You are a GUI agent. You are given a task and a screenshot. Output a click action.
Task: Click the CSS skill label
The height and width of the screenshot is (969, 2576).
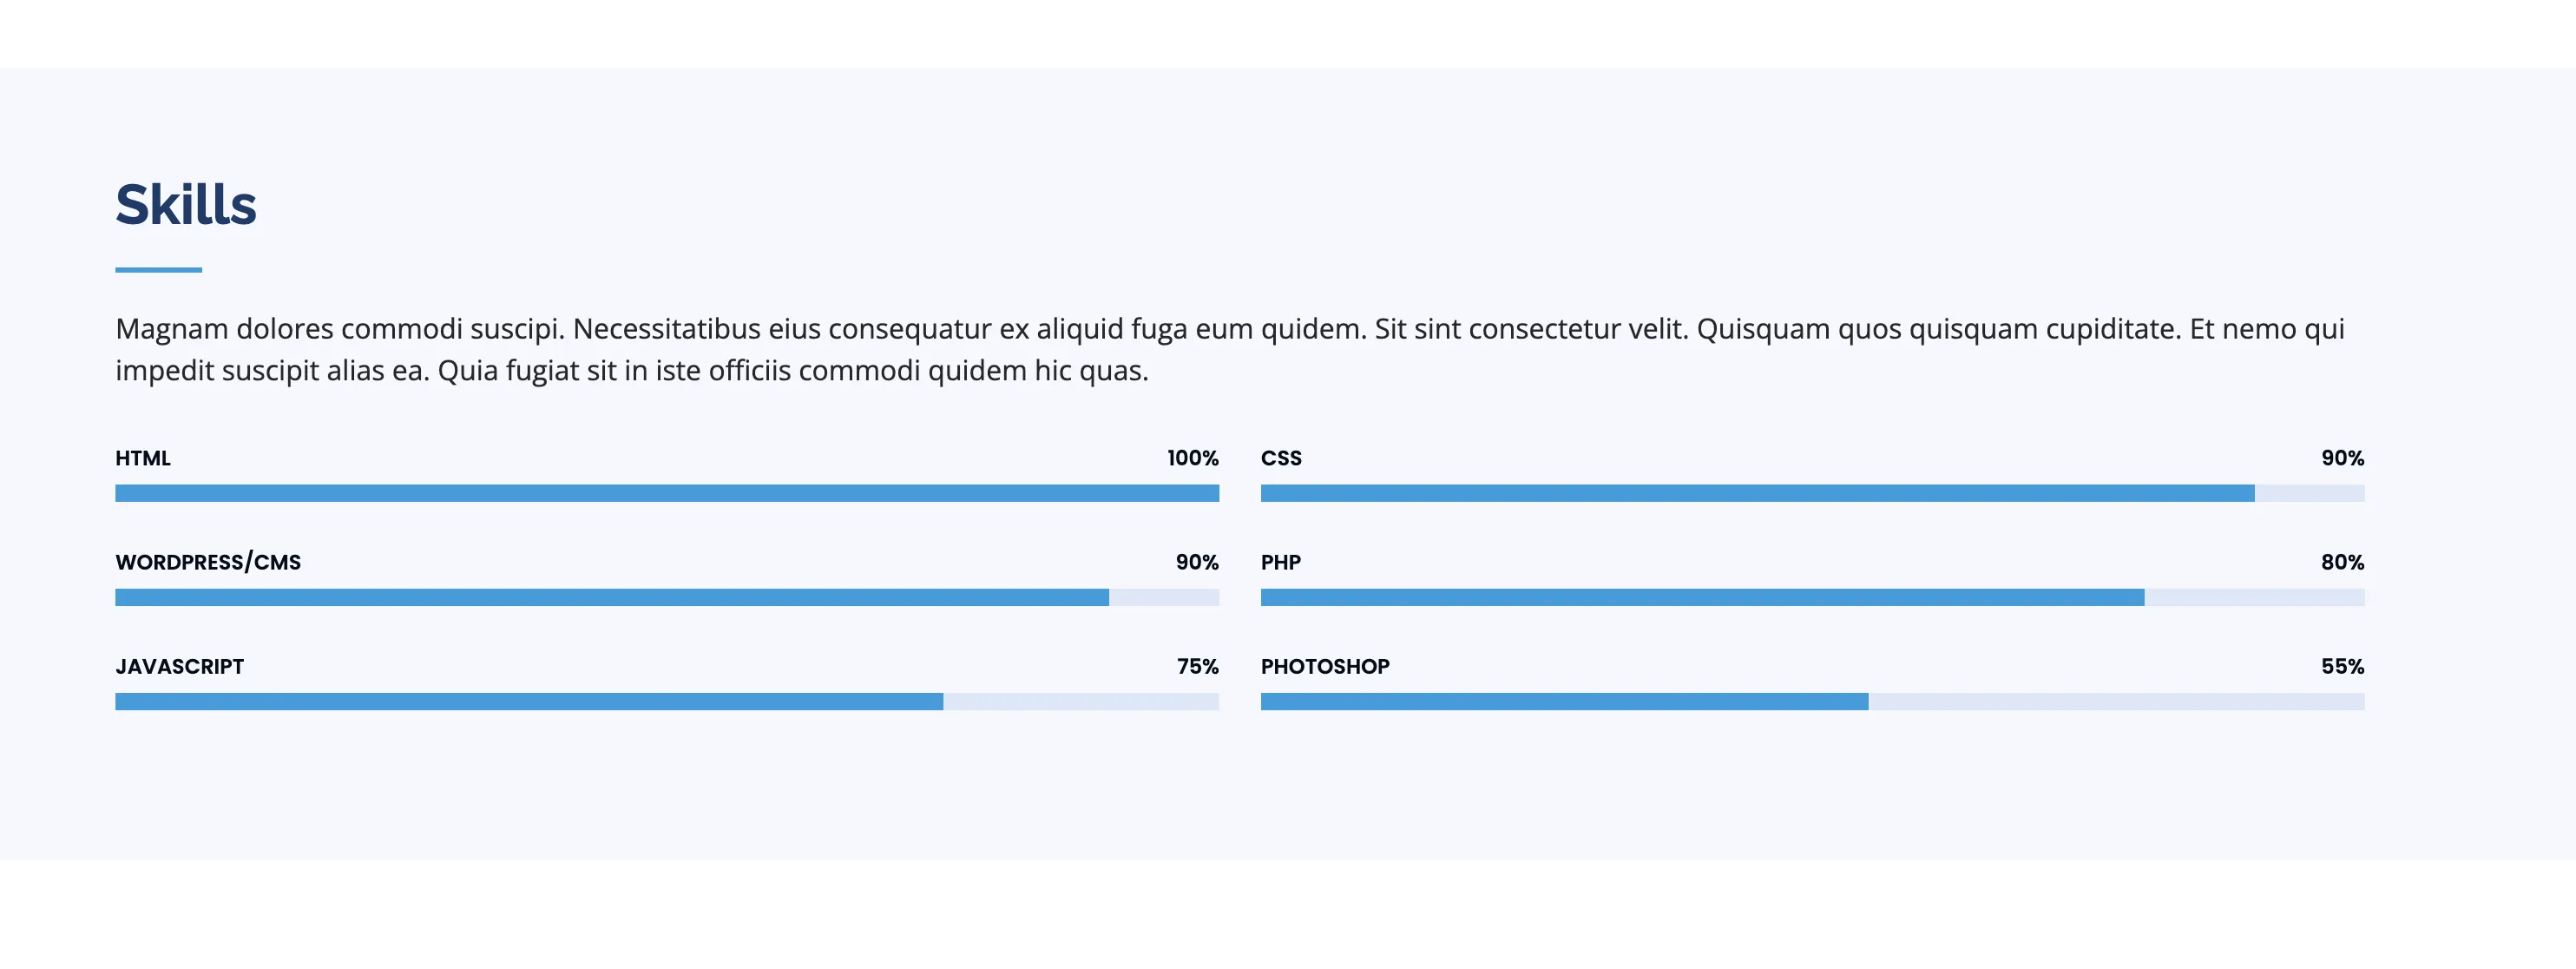click(1281, 458)
